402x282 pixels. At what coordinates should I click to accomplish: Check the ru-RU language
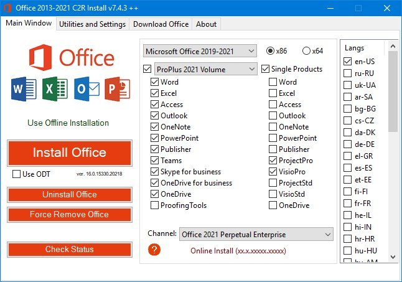click(x=347, y=73)
